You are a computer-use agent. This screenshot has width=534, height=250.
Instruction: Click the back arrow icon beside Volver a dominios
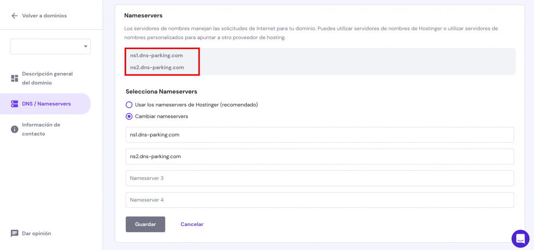pyautogui.click(x=15, y=16)
